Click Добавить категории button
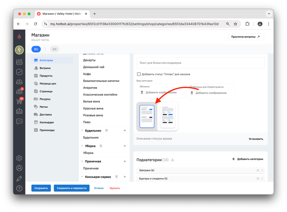287x212 pixels. tap(247, 159)
